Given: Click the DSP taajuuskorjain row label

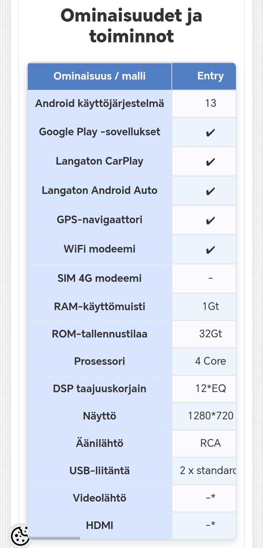Looking at the screenshot, I should point(99,389).
